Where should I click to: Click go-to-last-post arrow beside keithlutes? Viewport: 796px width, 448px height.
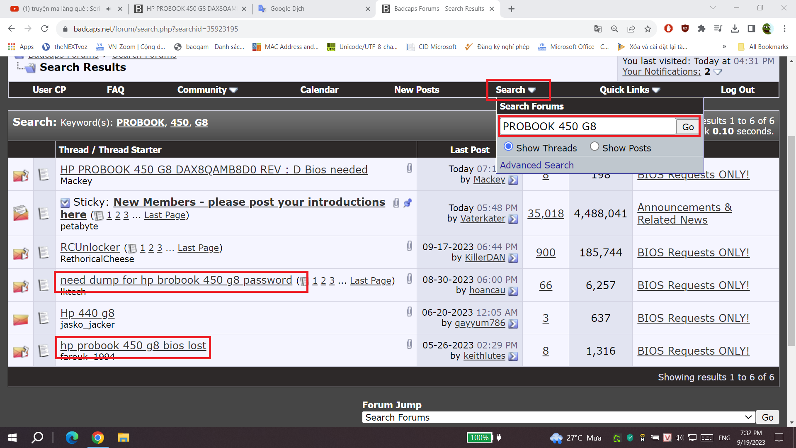[513, 356]
